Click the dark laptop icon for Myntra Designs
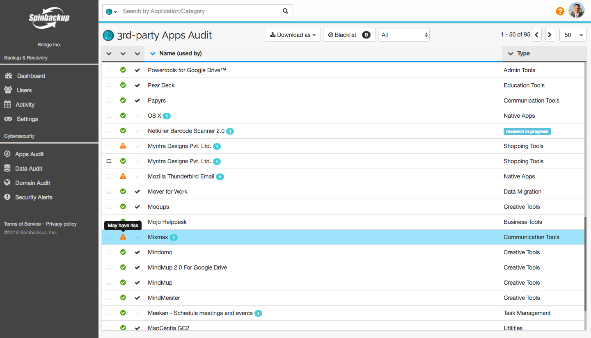The height and width of the screenshot is (338, 591). coord(109,161)
